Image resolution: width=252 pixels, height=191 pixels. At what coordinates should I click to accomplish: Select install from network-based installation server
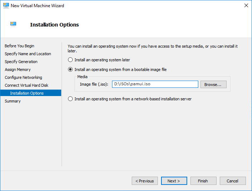tap(70, 99)
